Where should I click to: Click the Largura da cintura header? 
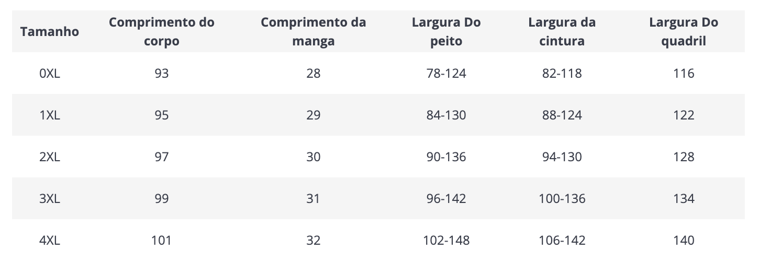tap(562, 32)
